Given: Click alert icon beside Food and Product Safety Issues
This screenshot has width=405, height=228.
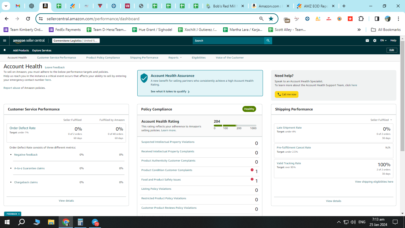Looking at the screenshot, I should [x=252, y=179].
